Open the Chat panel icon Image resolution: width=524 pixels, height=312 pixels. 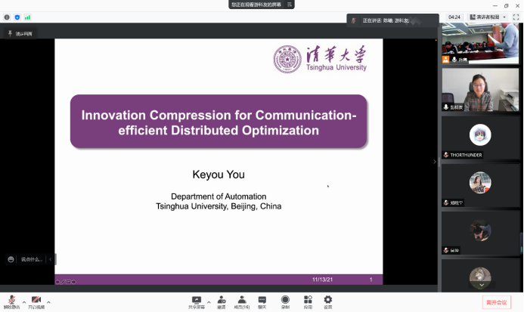[x=262, y=301]
